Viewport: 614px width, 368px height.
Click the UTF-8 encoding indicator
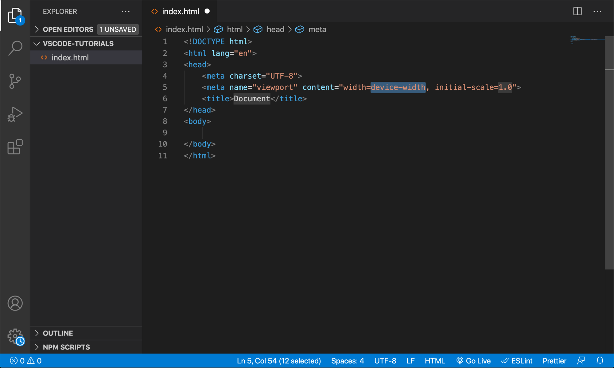385,361
